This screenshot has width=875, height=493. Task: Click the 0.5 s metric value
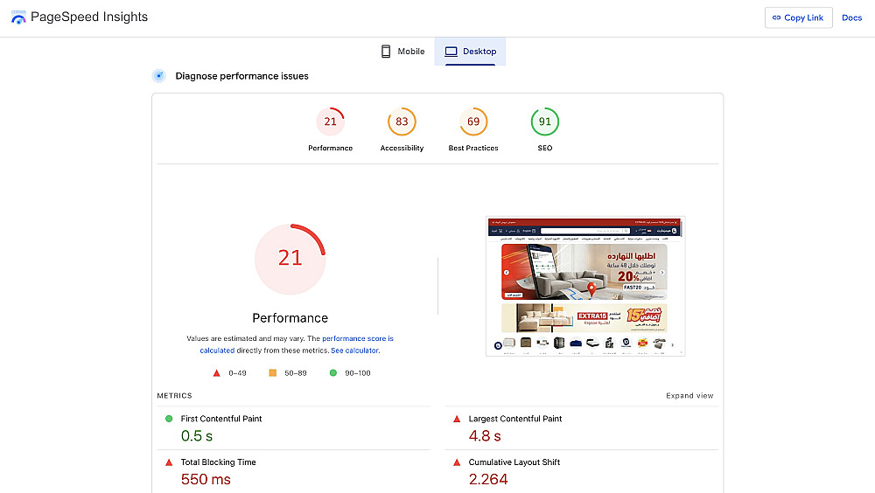click(x=196, y=436)
